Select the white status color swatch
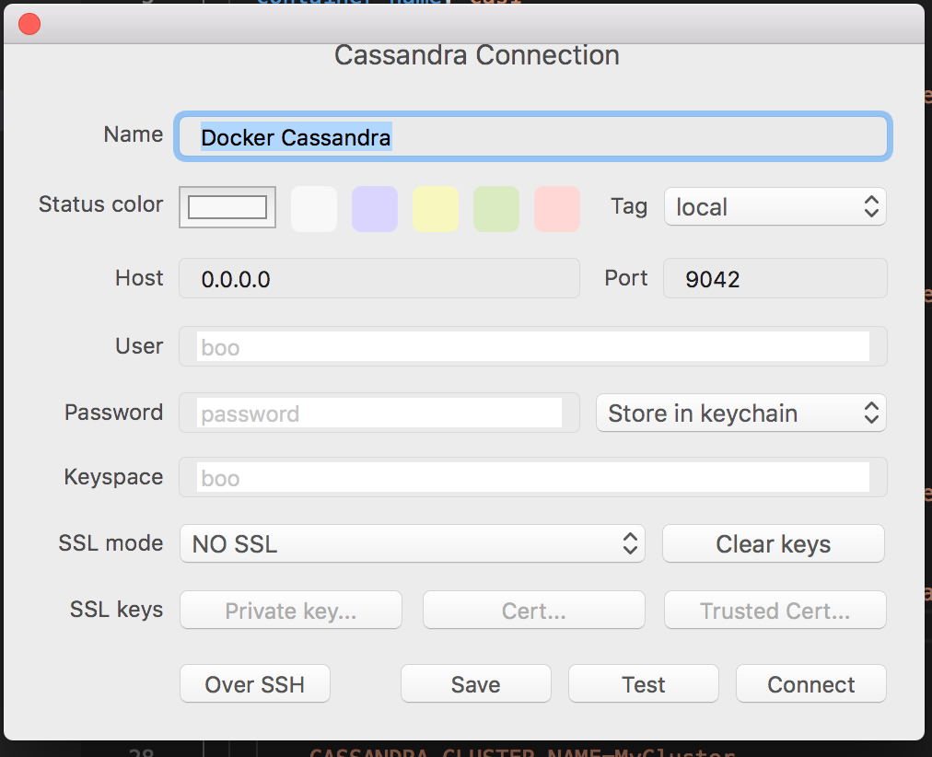Image resolution: width=932 pixels, height=757 pixels. 314,208
